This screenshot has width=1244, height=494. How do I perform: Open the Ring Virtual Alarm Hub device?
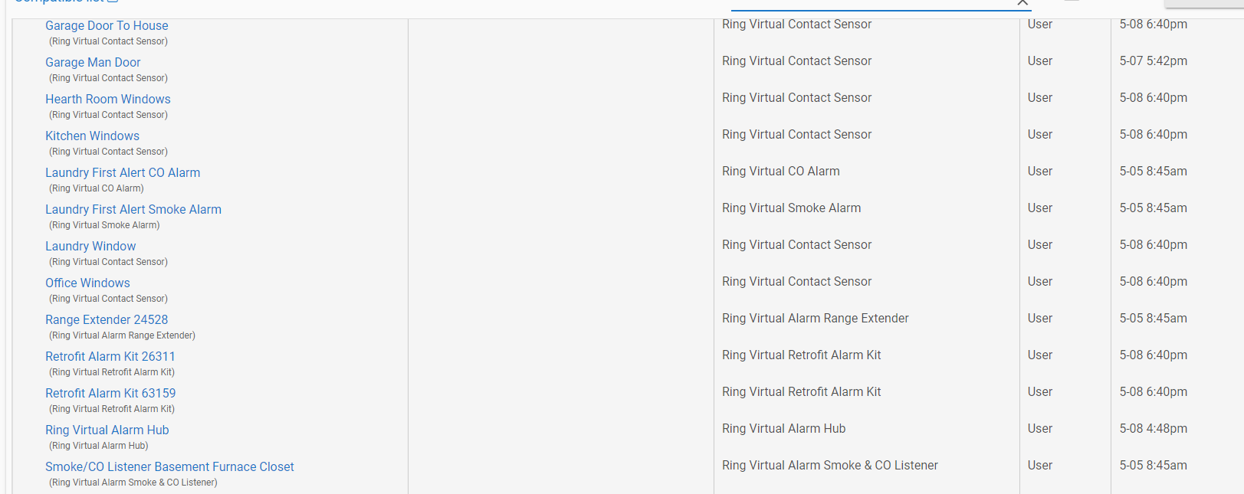tap(107, 430)
